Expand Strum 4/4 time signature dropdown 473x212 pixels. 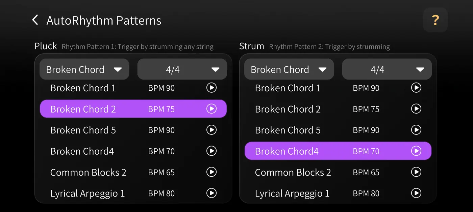[x=387, y=69]
